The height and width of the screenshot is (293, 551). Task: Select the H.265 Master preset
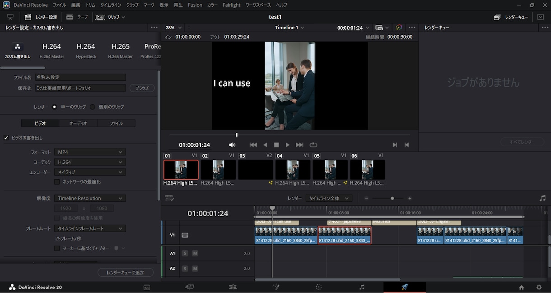pyautogui.click(x=121, y=50)
